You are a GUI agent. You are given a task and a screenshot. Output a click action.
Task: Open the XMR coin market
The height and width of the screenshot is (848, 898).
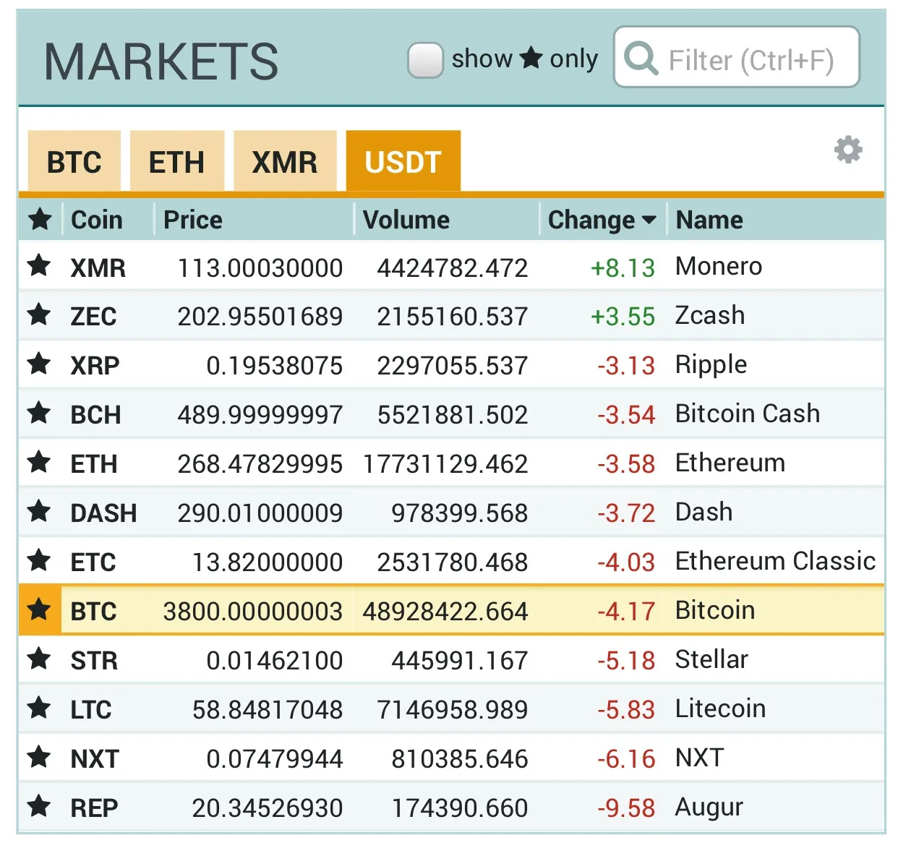pyautogui.click(x=98, y=267)
